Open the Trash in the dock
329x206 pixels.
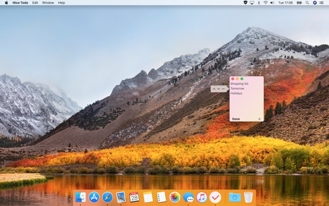[x=248, y=197]
